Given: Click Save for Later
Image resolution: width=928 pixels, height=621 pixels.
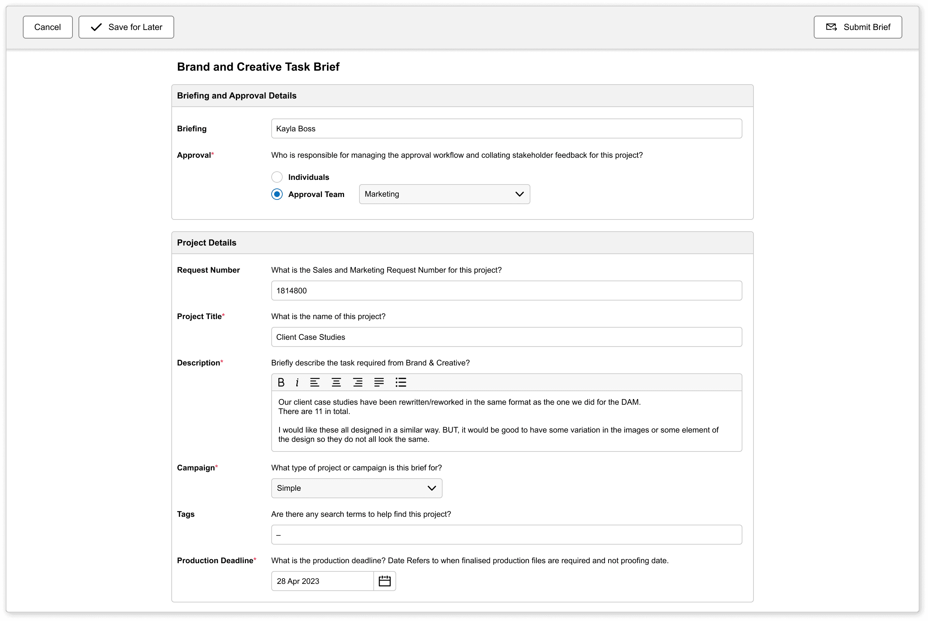Looking at the screenshot, I should pyautogui.click(x=126, y=27).
